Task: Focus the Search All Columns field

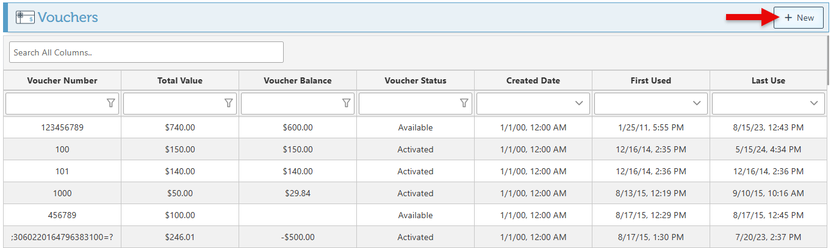Action: tap(146, 52)
